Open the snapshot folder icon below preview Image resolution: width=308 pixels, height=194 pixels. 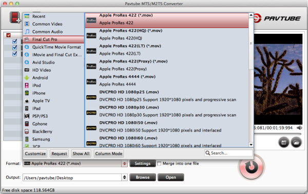pos(296,142)
